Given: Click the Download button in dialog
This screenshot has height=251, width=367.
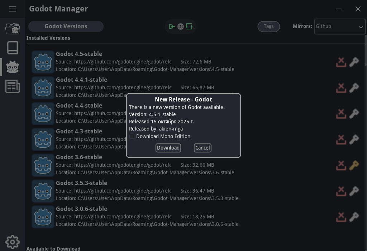Looking at the screenshot, I should click(168, 148).
